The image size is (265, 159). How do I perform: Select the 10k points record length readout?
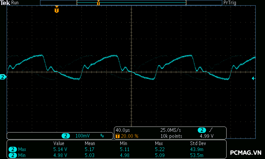point(171,136)
